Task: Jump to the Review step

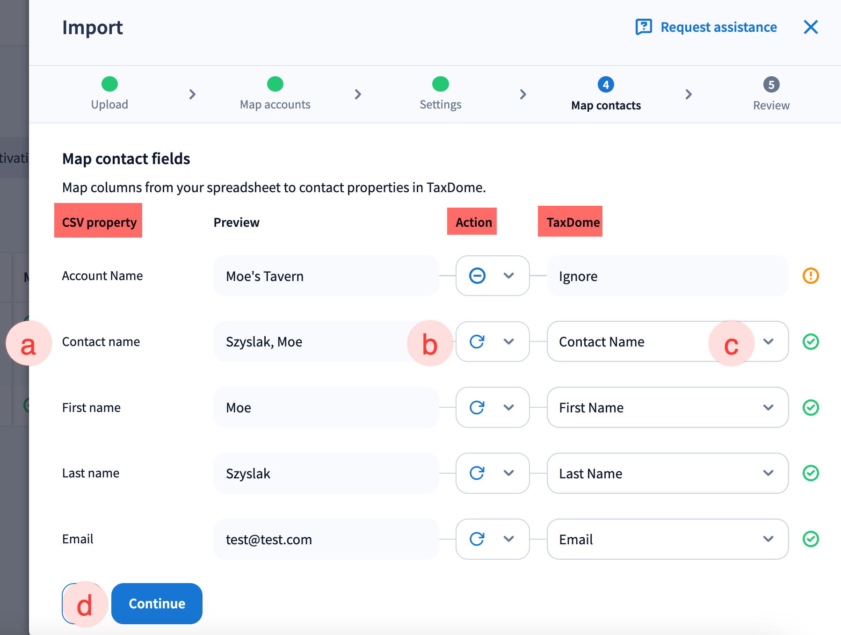Action: tap(771, 94)
